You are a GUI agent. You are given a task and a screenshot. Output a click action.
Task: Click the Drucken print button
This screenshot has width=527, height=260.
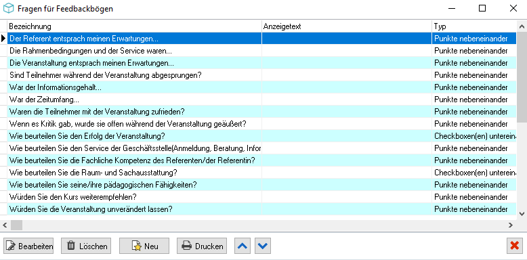click(202, 246)
